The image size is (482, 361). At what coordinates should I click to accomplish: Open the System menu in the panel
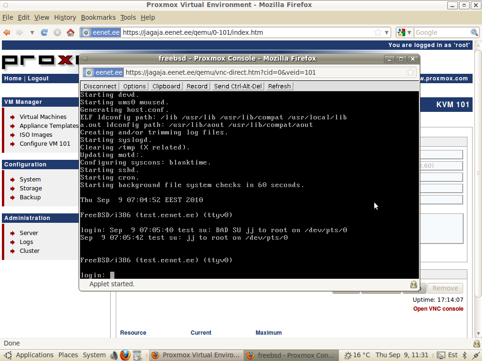point(94,355)
